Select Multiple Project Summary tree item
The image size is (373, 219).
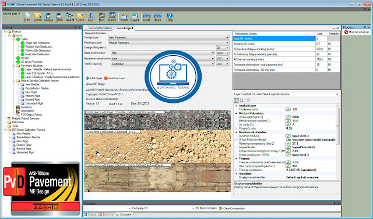point(26,119)
